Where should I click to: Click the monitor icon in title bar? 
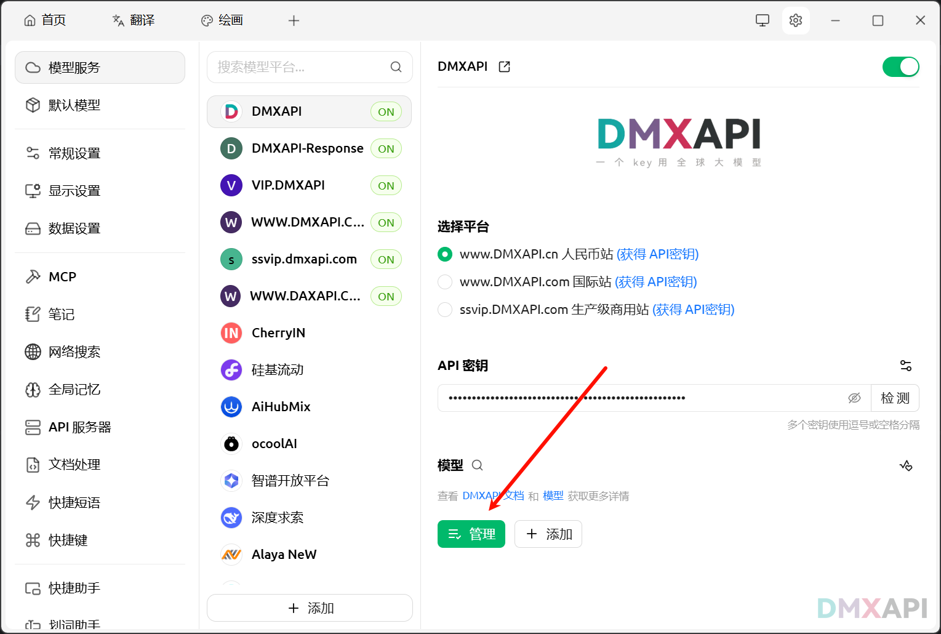click(x=762, y=20)
